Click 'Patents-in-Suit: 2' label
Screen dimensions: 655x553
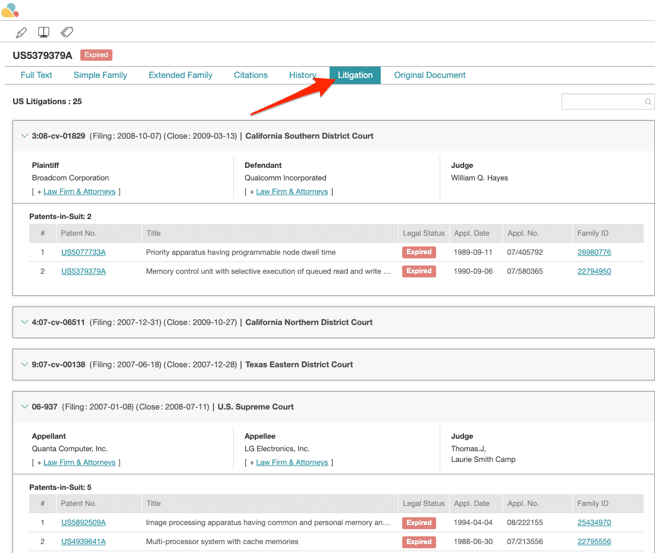(60, 217)
